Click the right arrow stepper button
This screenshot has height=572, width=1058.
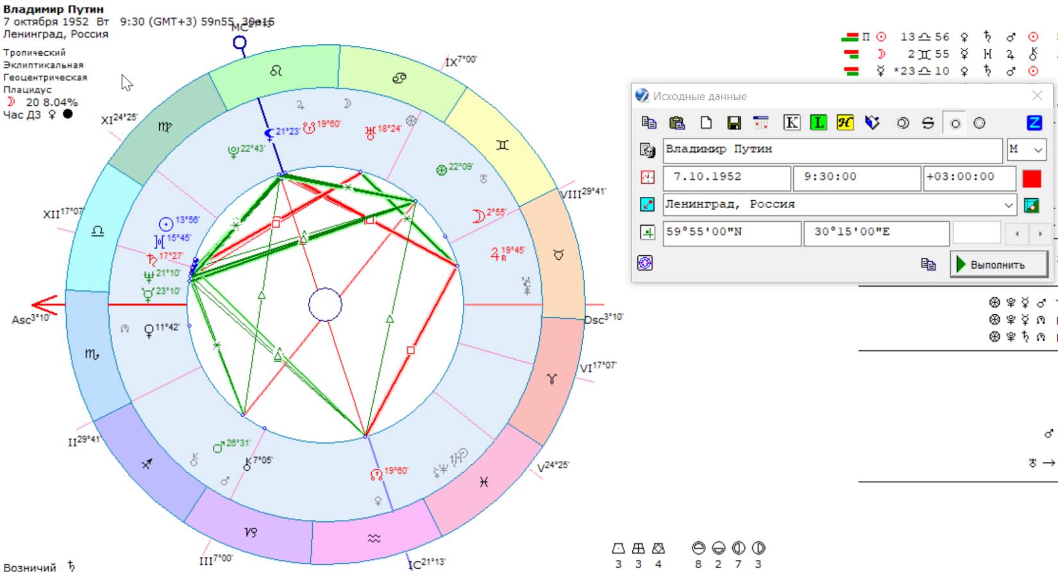coord(1040,233)
